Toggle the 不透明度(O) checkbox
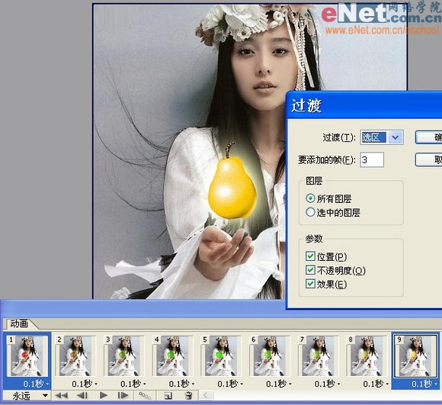The width and height of the screenshot is (442, 405). click(310, 270)
